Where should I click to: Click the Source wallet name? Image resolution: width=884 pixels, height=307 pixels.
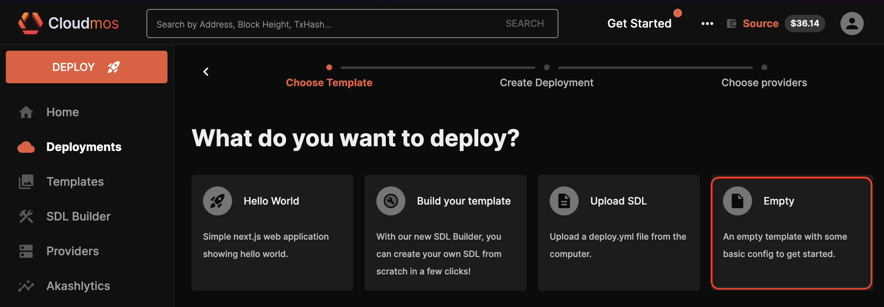pyautogui.click(x=760, y=24)
